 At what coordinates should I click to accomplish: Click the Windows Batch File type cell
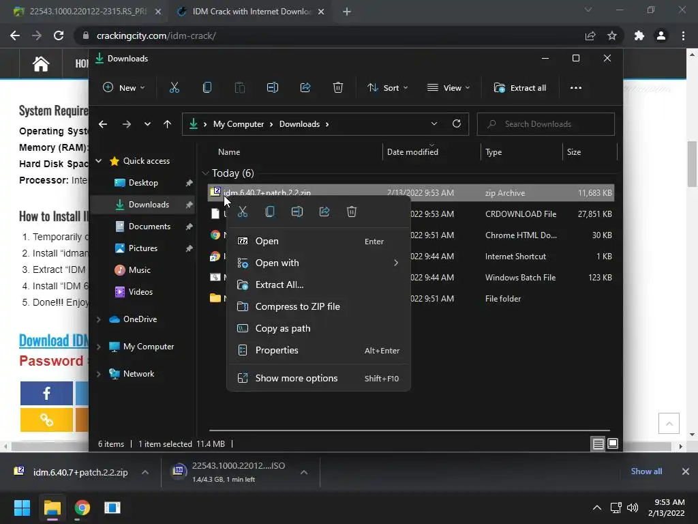pos(520,277)
